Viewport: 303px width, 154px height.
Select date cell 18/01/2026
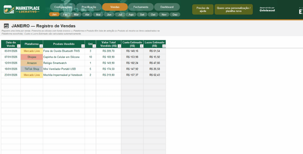point(11,69)
